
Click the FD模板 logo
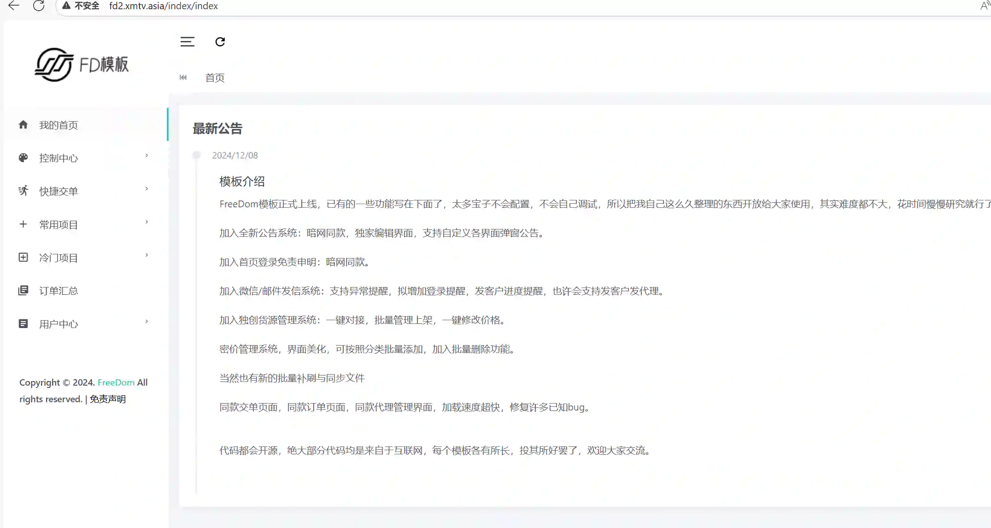pos(82,65)
